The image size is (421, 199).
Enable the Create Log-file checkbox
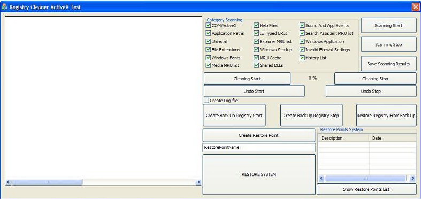click(206, 101)
